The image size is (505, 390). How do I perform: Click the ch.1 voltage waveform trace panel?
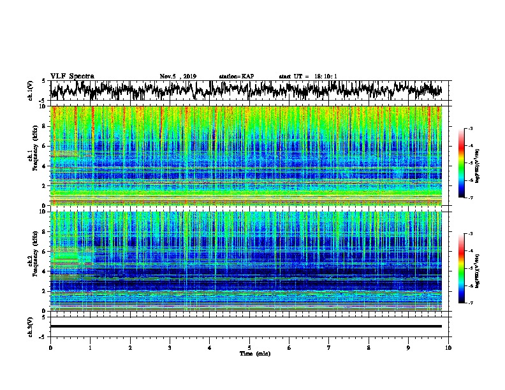point(249,90)
